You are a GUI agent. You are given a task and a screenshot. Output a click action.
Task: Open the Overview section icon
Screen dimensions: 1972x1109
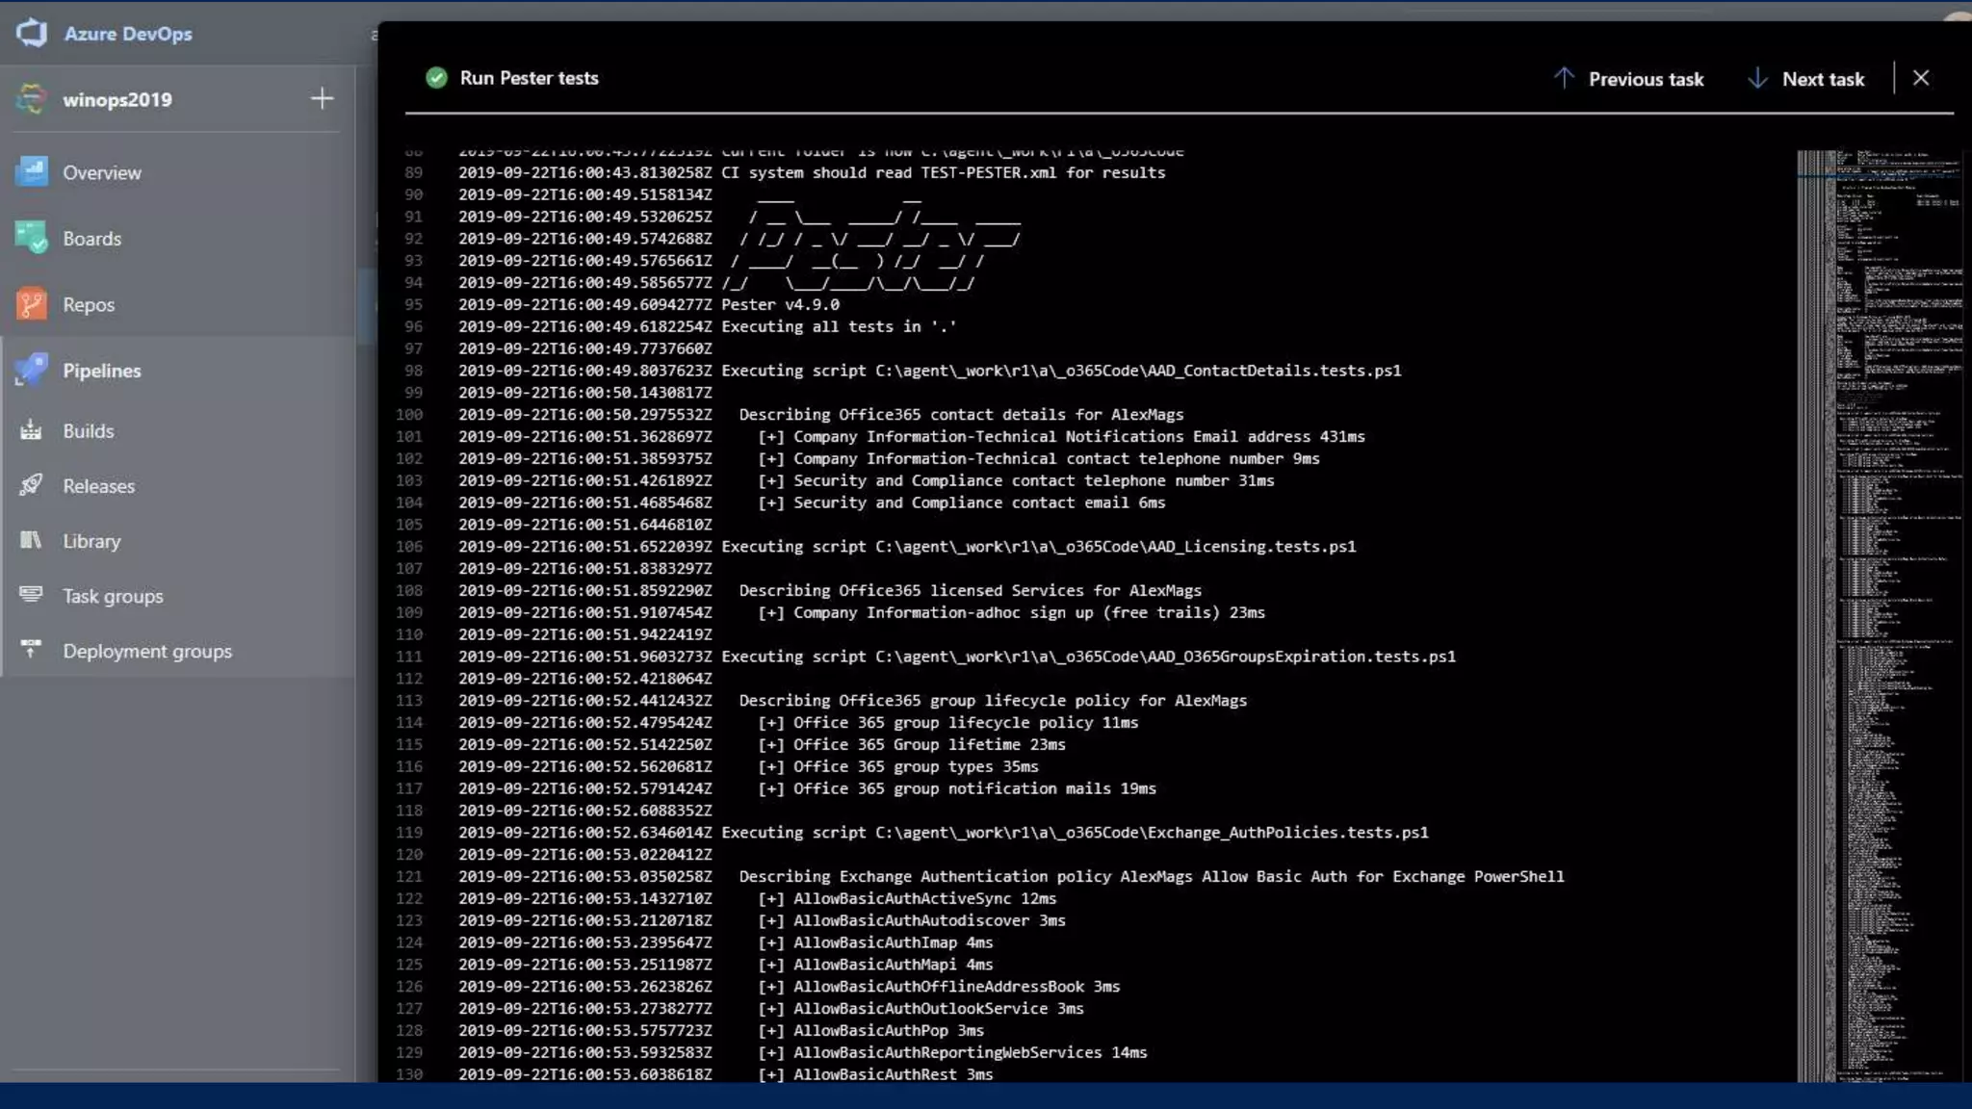click(x=32, y=172)
